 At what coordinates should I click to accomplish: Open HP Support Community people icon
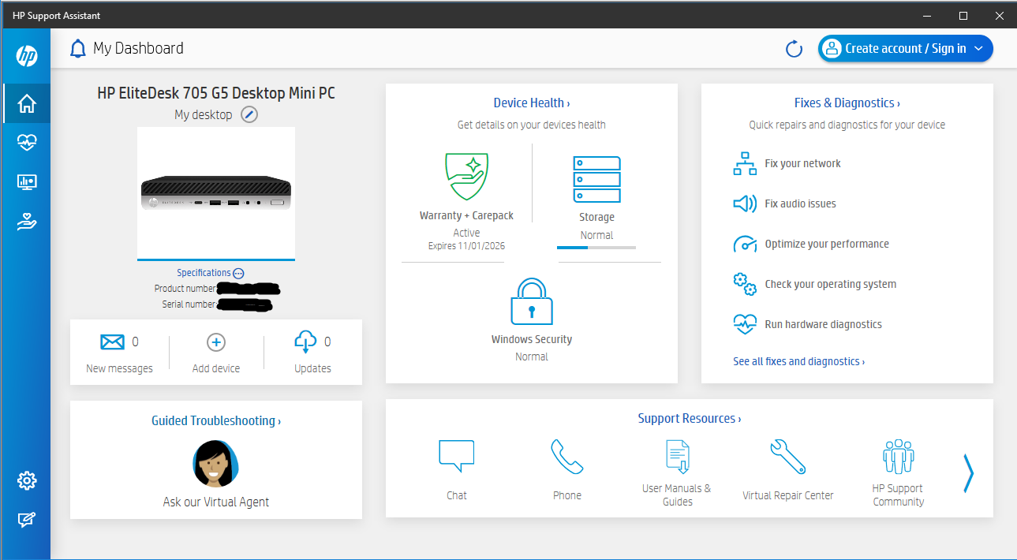897,454
